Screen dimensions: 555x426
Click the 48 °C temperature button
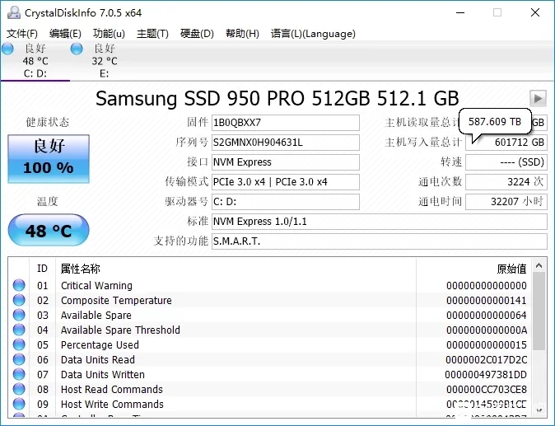click(49, 230)
